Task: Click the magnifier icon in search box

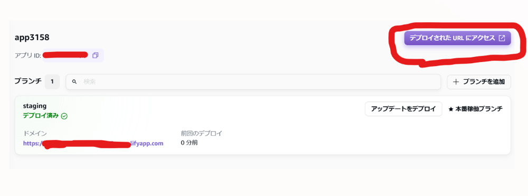Action: coord(75,82)
